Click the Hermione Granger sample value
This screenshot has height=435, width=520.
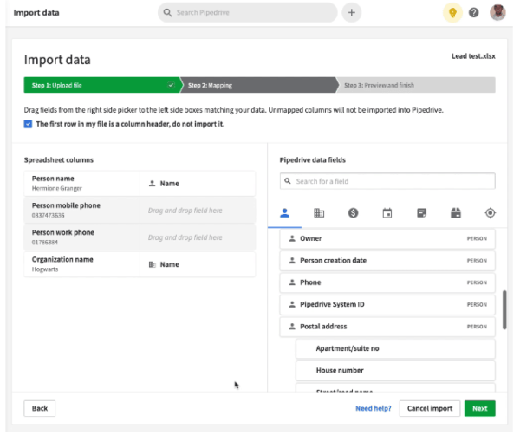[56, 188]
